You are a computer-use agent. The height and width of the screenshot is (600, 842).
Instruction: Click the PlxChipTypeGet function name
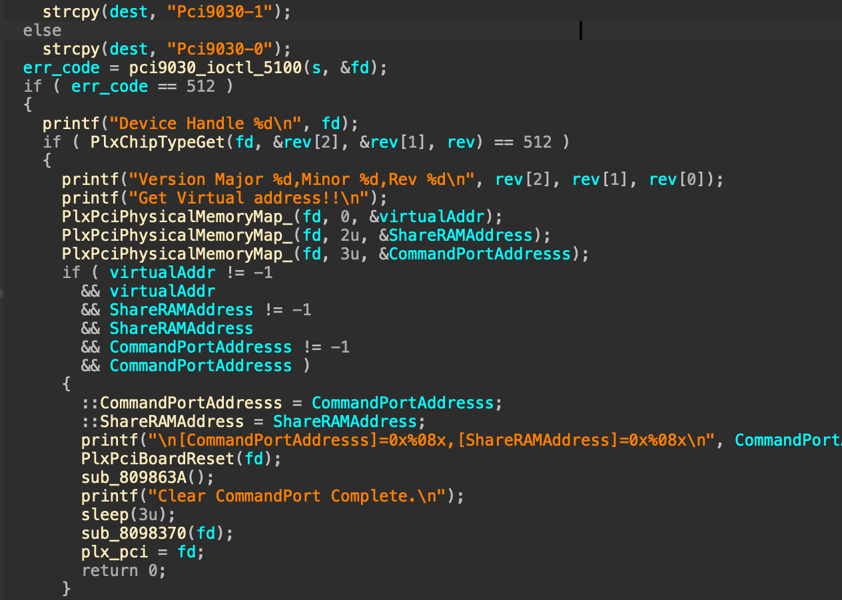[143, 142]
